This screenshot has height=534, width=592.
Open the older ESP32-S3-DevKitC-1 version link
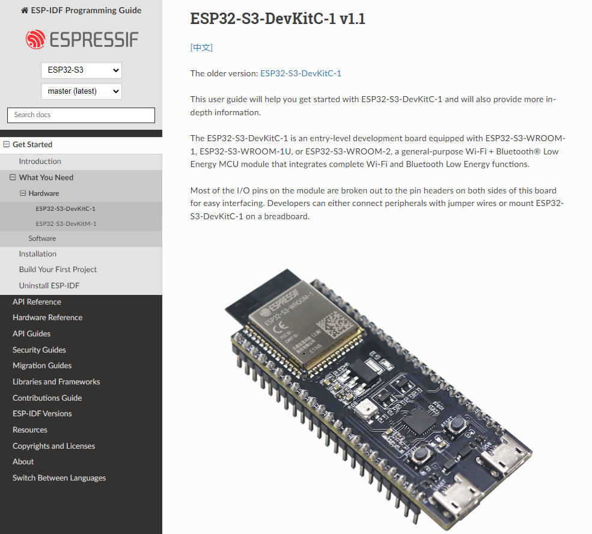tap(301, 73)
